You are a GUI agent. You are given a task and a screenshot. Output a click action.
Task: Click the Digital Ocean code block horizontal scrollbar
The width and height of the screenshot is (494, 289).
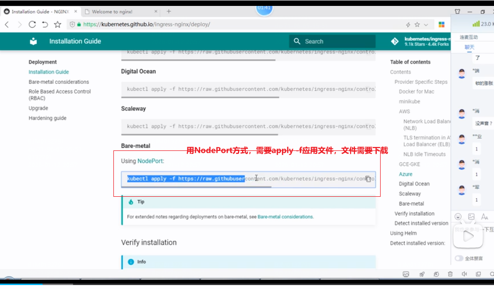click(x=200, y=97)
